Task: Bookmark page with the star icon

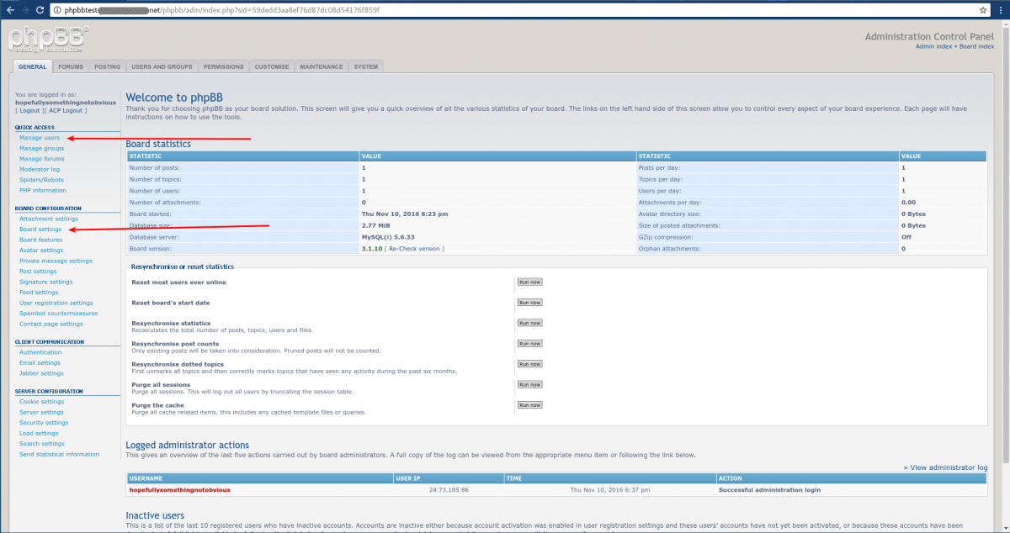Action: coord(983,10)
